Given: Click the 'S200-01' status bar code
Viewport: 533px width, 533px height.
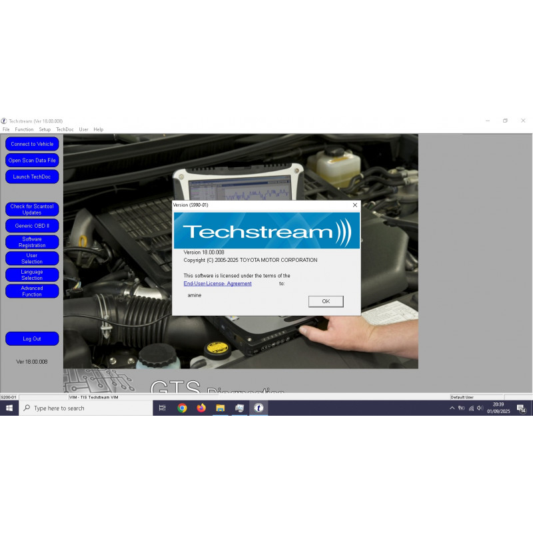Looking at the screenshot, I should (x=9, y=397).
